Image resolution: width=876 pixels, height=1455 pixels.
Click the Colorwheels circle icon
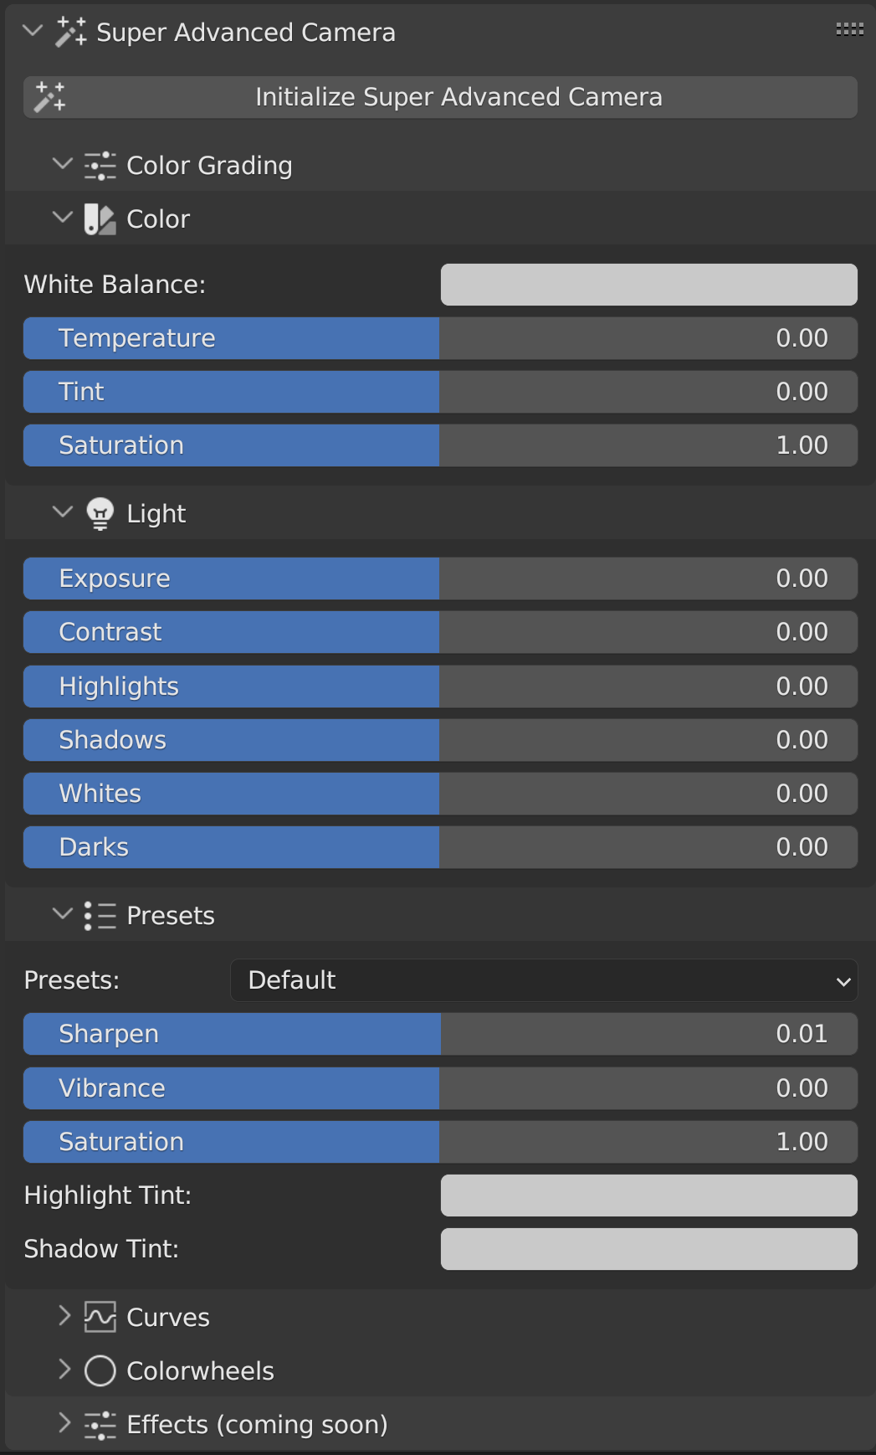pyautogui.click(x=100, y=1370)
